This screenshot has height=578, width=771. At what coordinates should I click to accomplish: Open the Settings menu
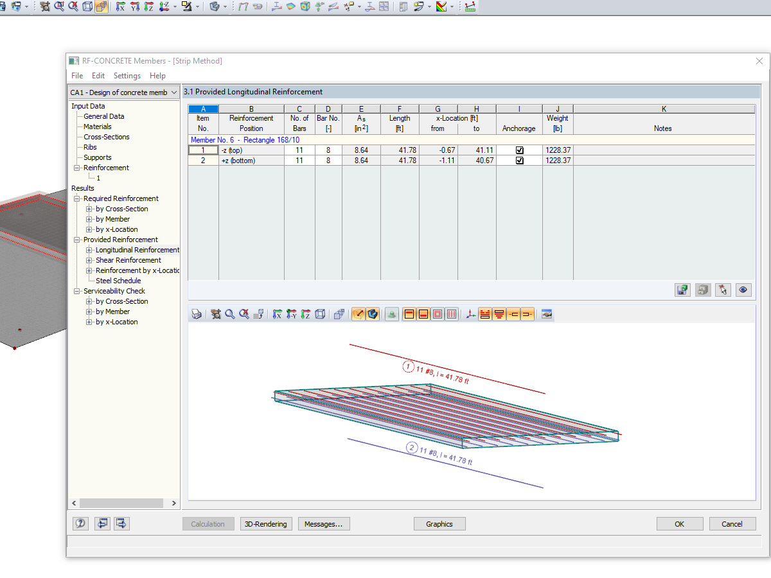[x=127, y=75]
